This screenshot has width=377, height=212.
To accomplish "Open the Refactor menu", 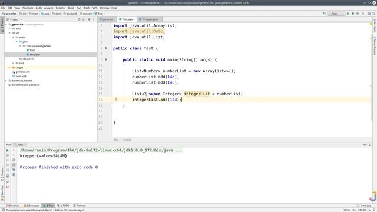I will [x=61, y=8].
